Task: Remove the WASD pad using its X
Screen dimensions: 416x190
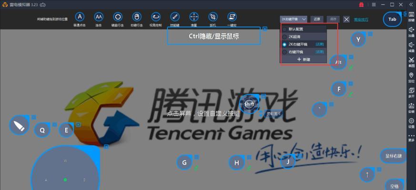Action: point(106,147)
